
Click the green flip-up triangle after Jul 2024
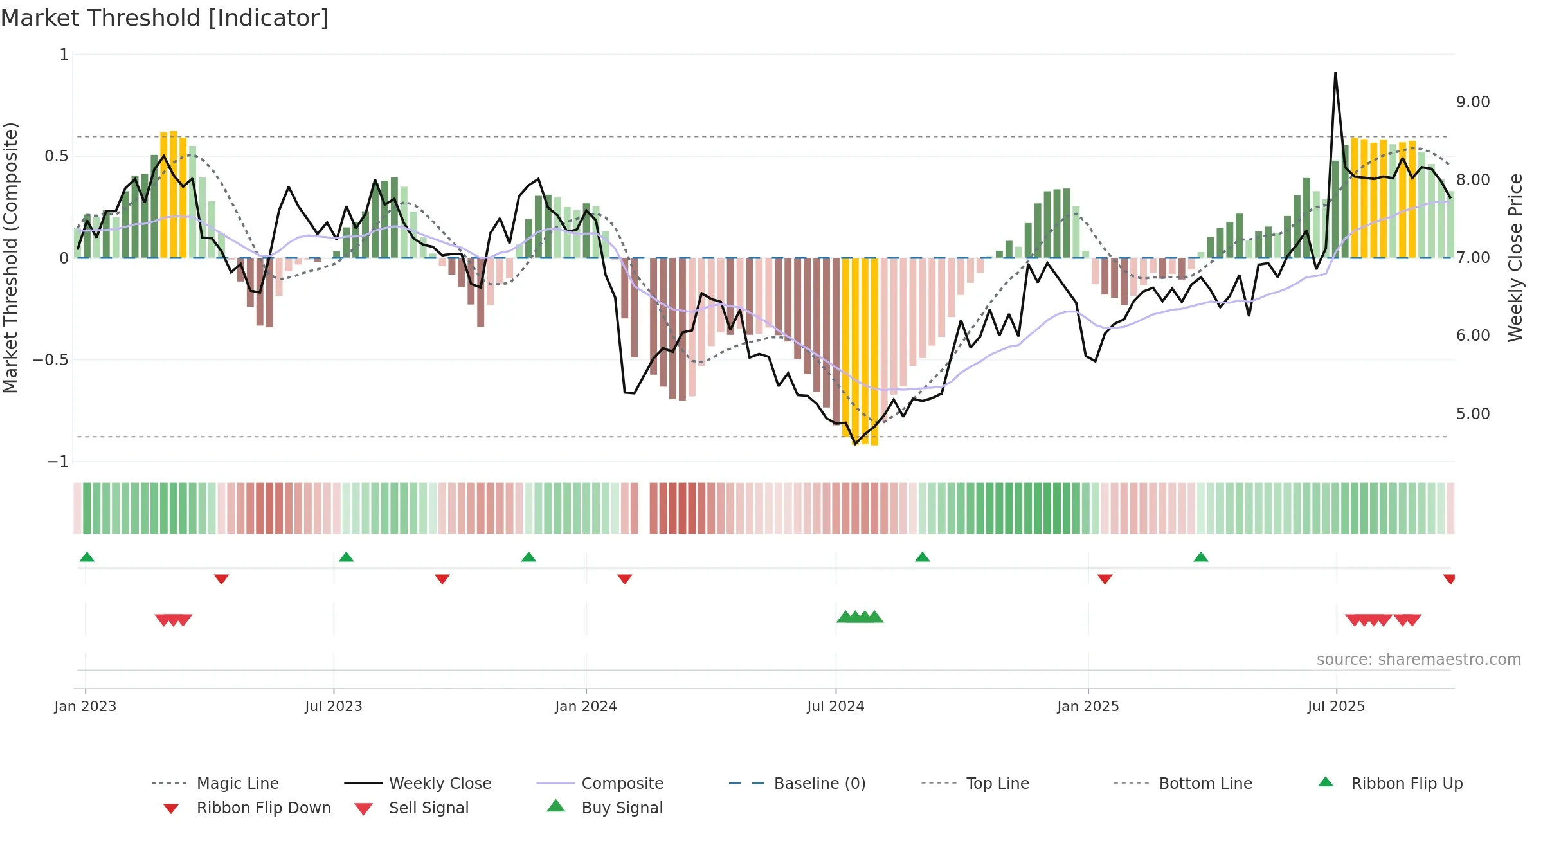click(922, 557)
